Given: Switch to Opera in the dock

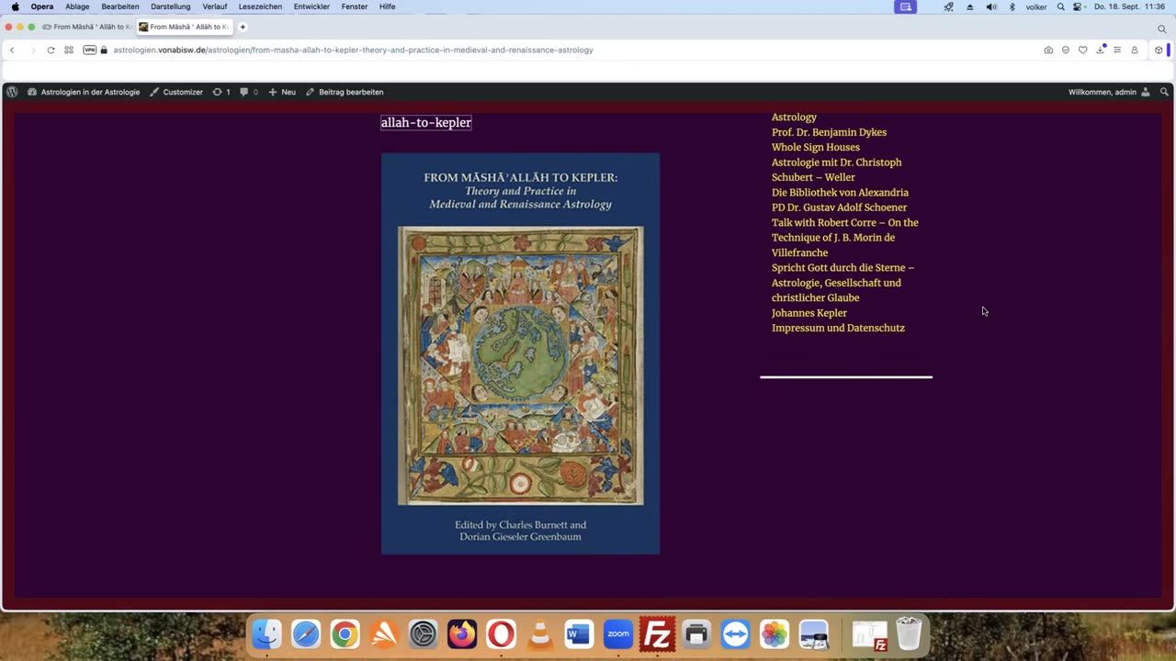Looking at the screenshot, I should coord(501,633).
